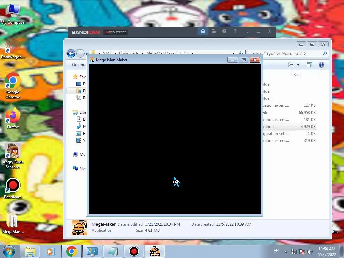Launch Google Chrome from the desktop

click(x=13, y=86)
